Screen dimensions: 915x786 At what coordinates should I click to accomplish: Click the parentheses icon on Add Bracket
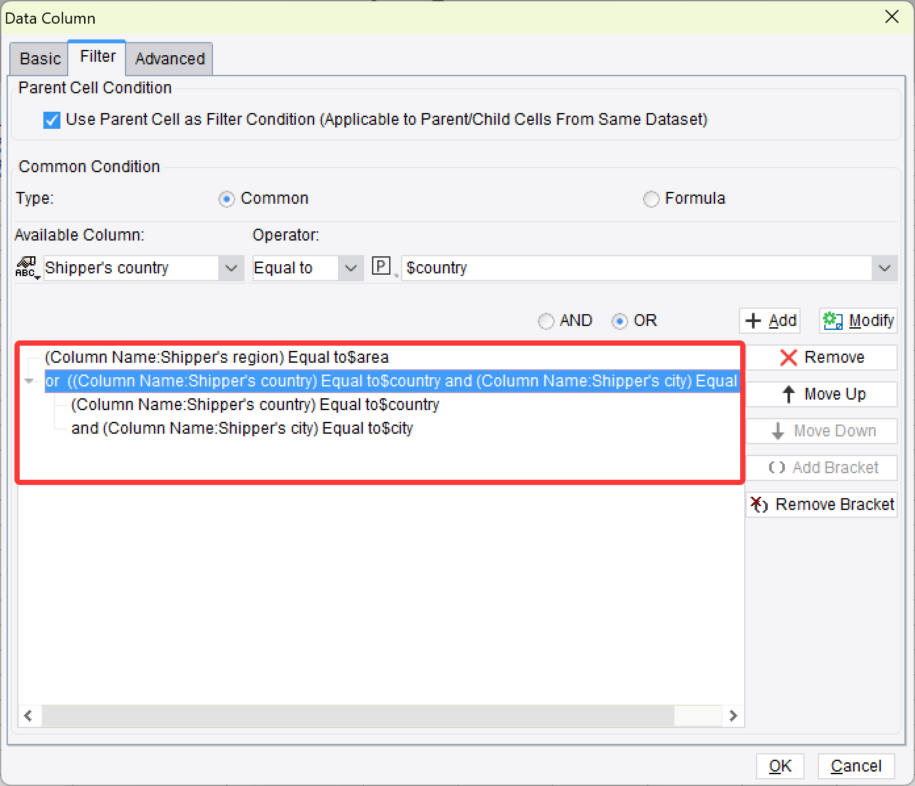(777, 467)
